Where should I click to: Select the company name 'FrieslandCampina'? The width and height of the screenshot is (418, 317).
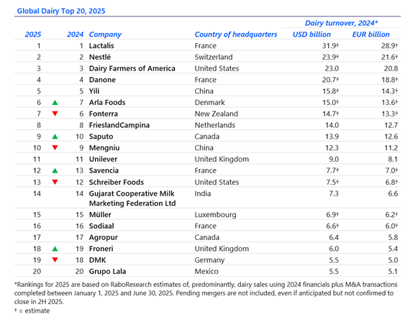tap(119, 125)
